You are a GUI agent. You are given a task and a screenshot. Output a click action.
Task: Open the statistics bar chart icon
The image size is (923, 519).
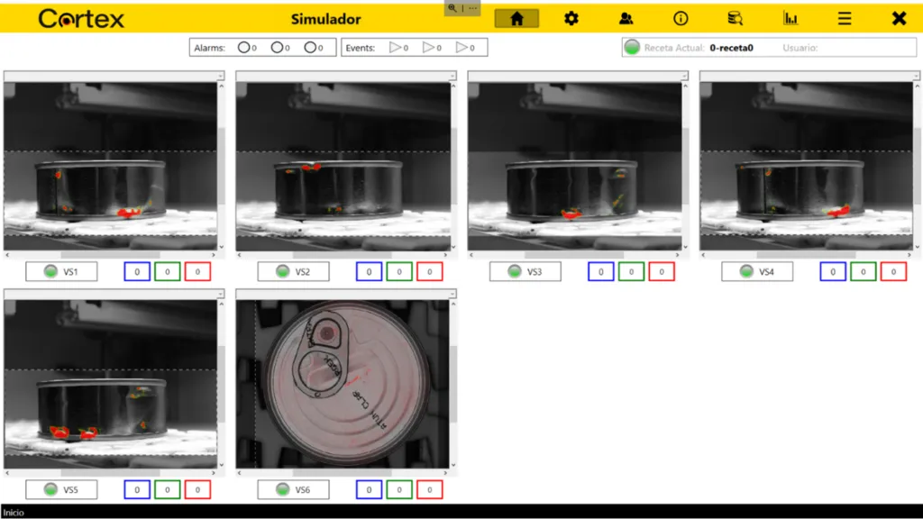(x=790, y=18)
